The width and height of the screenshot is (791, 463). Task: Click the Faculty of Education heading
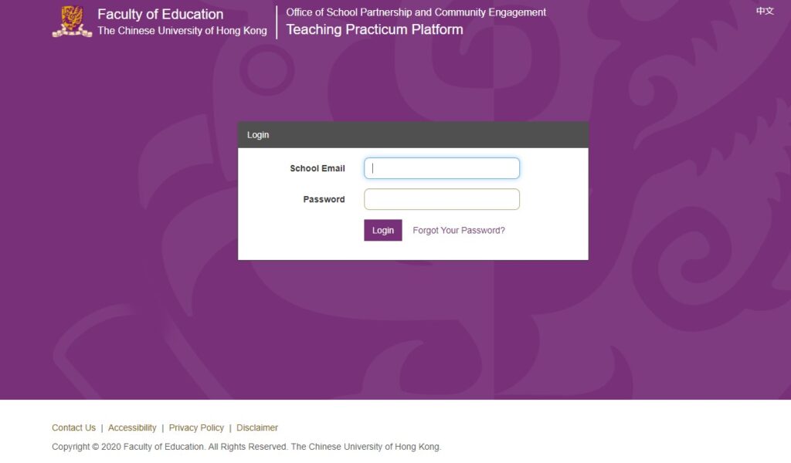[x=160, y=15]
